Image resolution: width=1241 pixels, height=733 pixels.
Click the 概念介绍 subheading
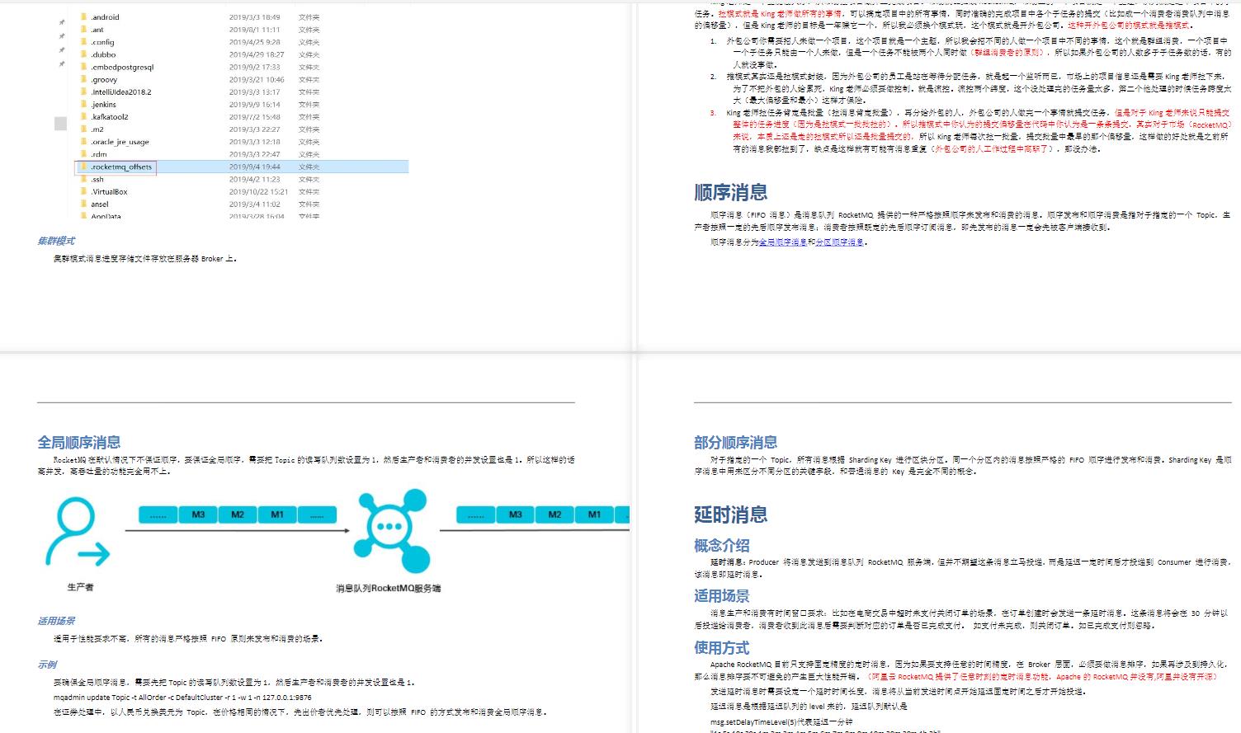[721, 546]
